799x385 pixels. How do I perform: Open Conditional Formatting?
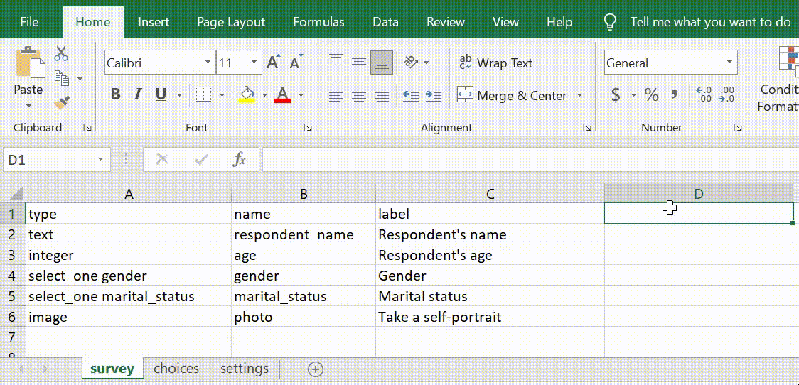[x=778, y=79]
